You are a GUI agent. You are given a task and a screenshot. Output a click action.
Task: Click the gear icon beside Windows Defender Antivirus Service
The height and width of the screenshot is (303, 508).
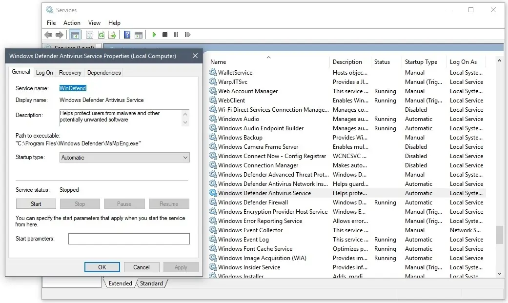click(x=213, y=193)
